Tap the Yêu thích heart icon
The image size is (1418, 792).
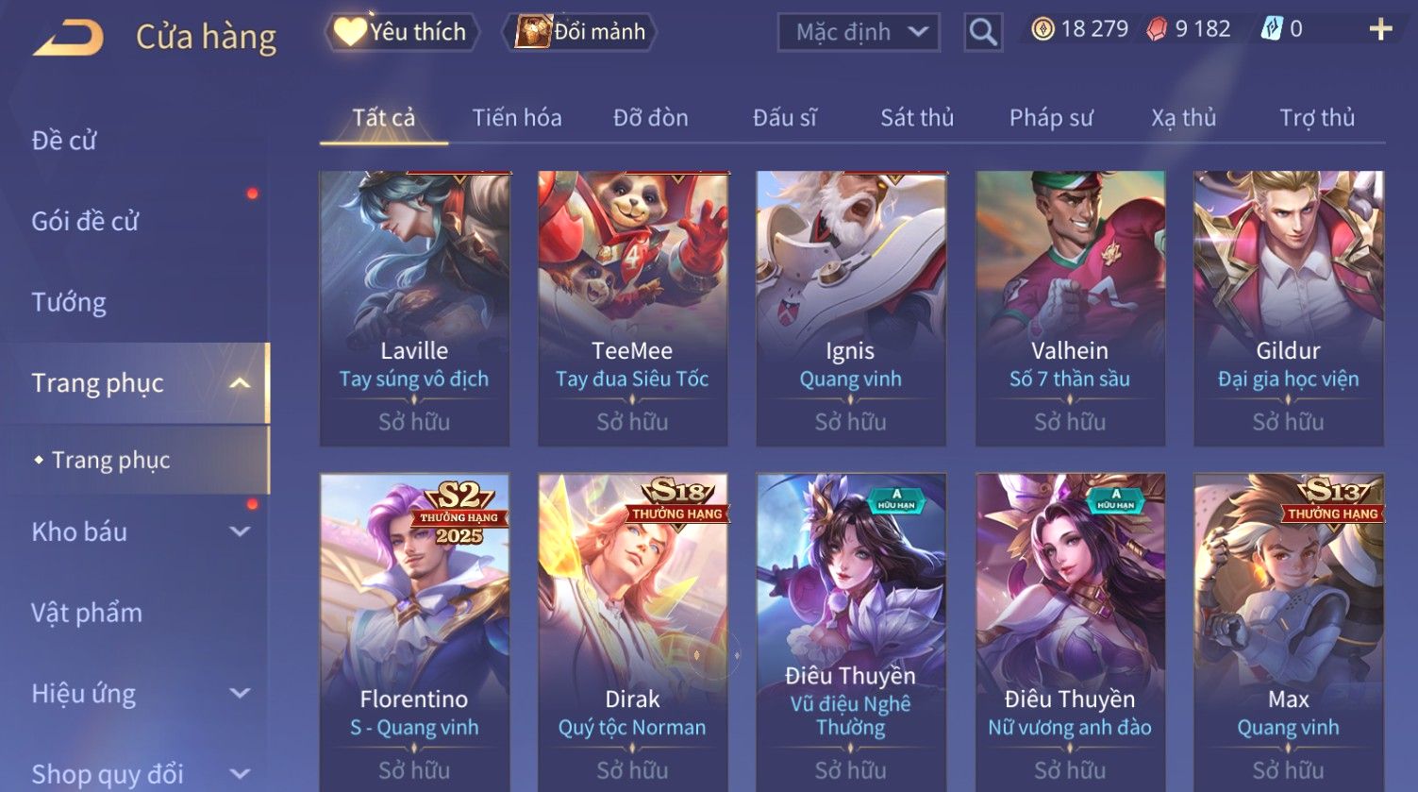pyautogui.click(x=349, y=32)
